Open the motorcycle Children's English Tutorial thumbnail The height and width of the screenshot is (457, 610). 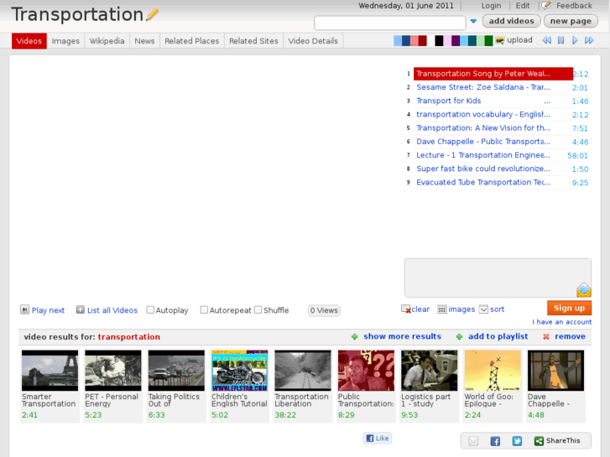coord(239,371)
